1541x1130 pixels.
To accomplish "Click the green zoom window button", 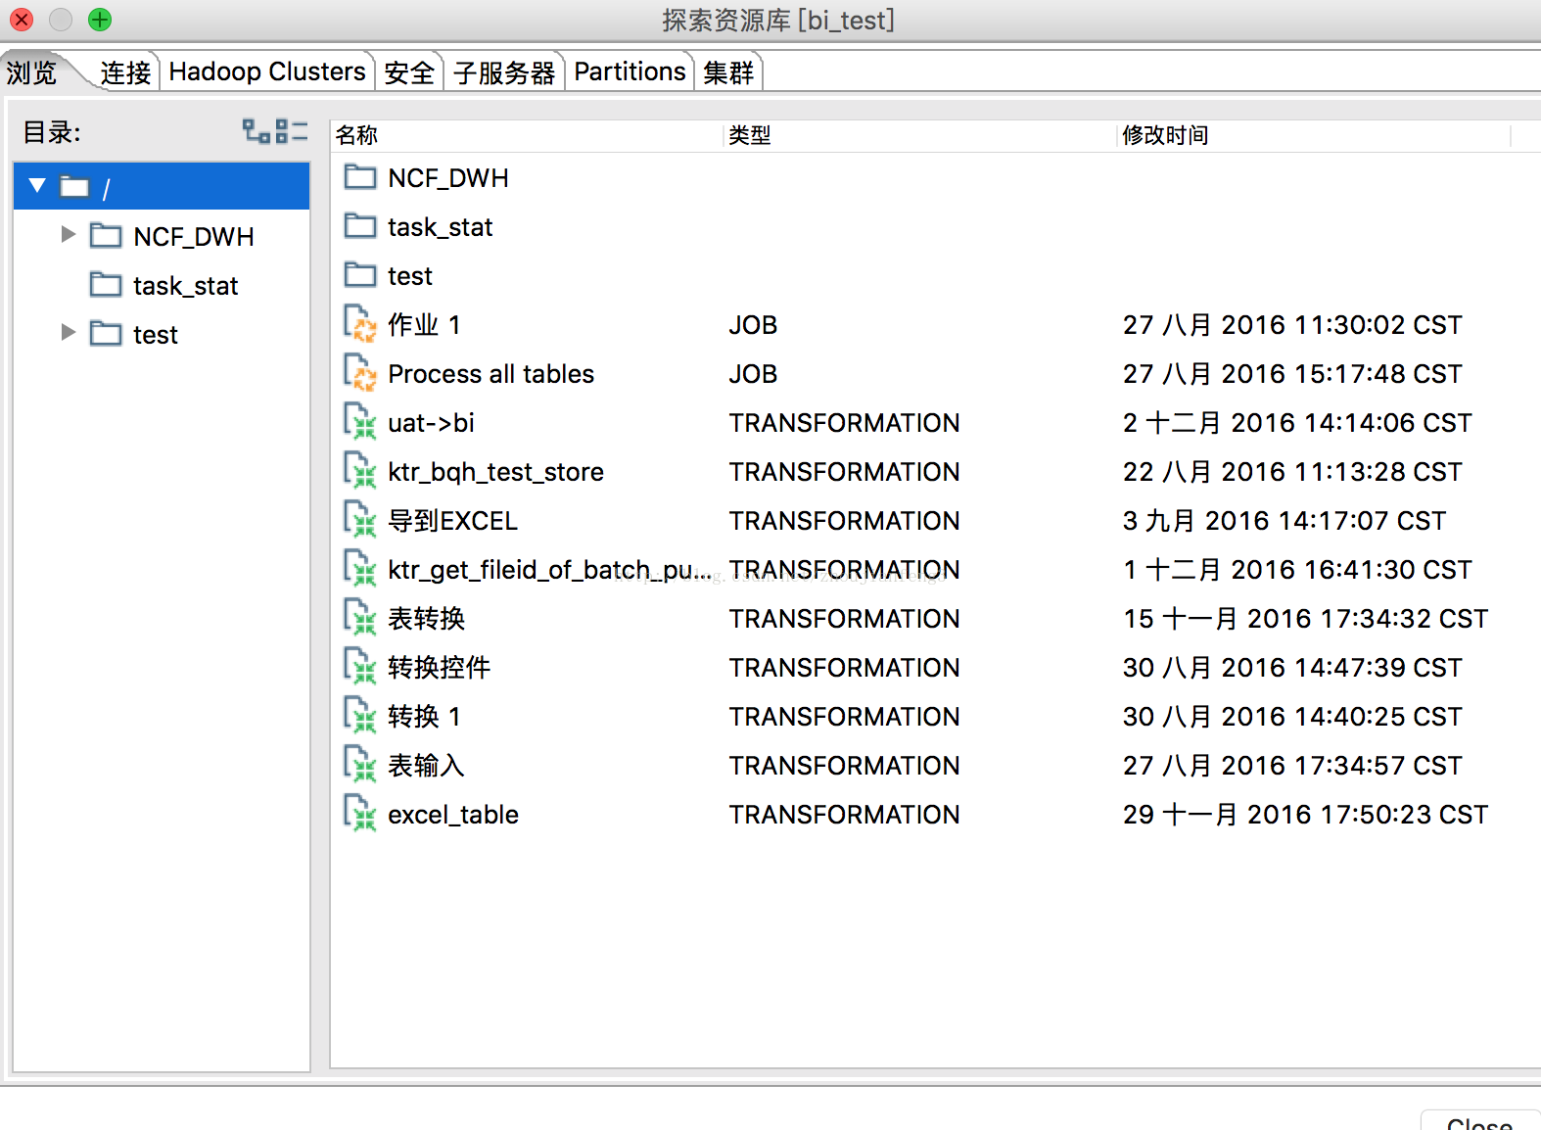I will click(100, 20).
